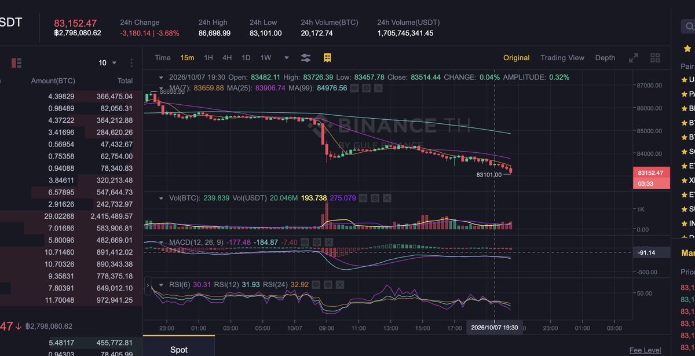
Task: Toggle visibility of the Vol indicator
Action: [364, 198]
